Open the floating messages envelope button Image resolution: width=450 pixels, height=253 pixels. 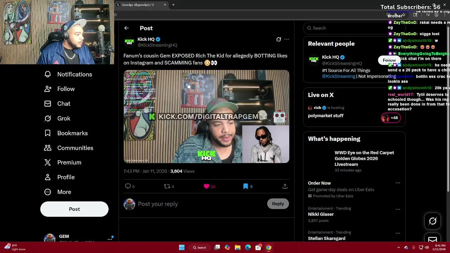(x=432, y=239)
